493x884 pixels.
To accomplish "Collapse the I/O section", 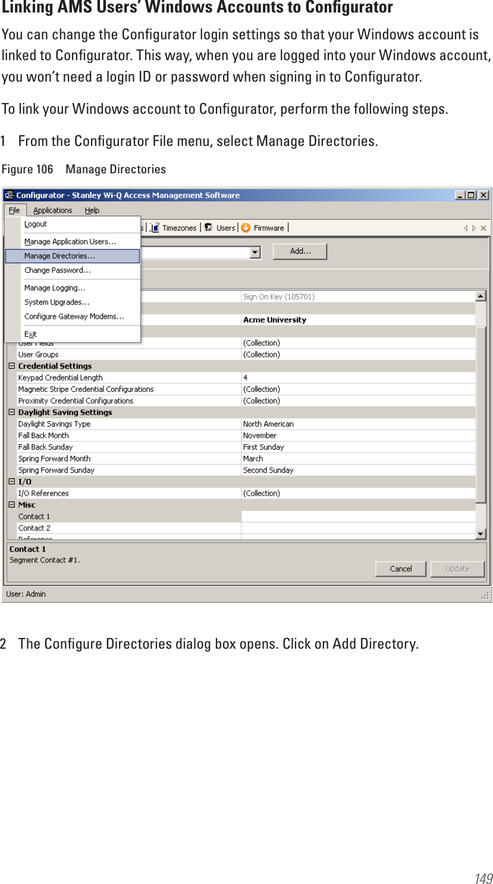I will [x=11, y=481].
